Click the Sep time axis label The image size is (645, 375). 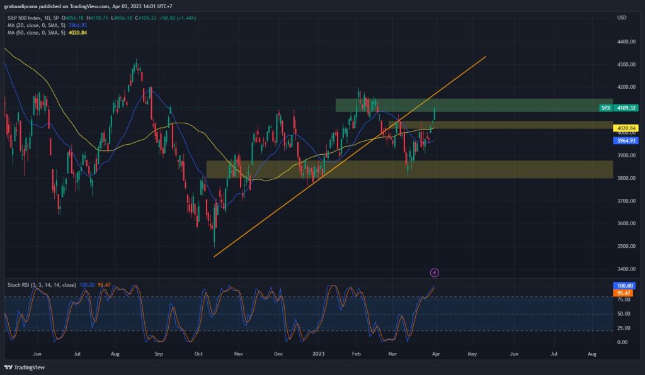coord(159,354)
